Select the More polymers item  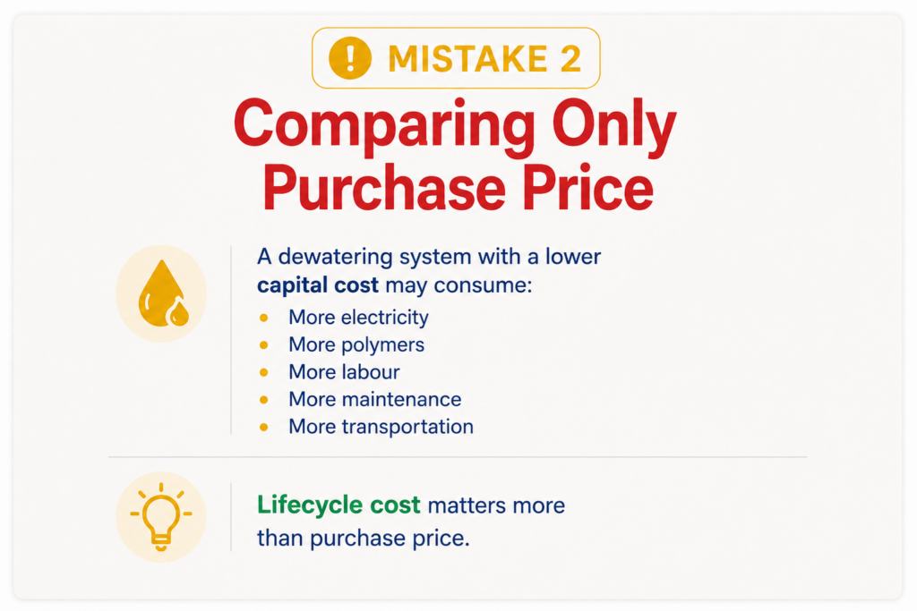[356, 344]
